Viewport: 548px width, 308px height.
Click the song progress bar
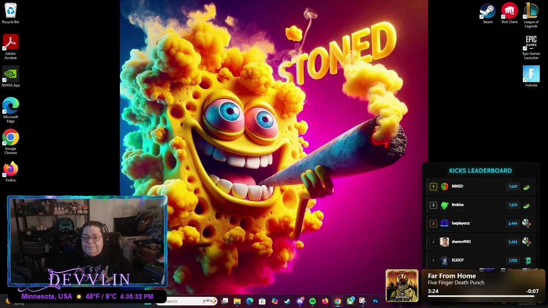(483, 296)
